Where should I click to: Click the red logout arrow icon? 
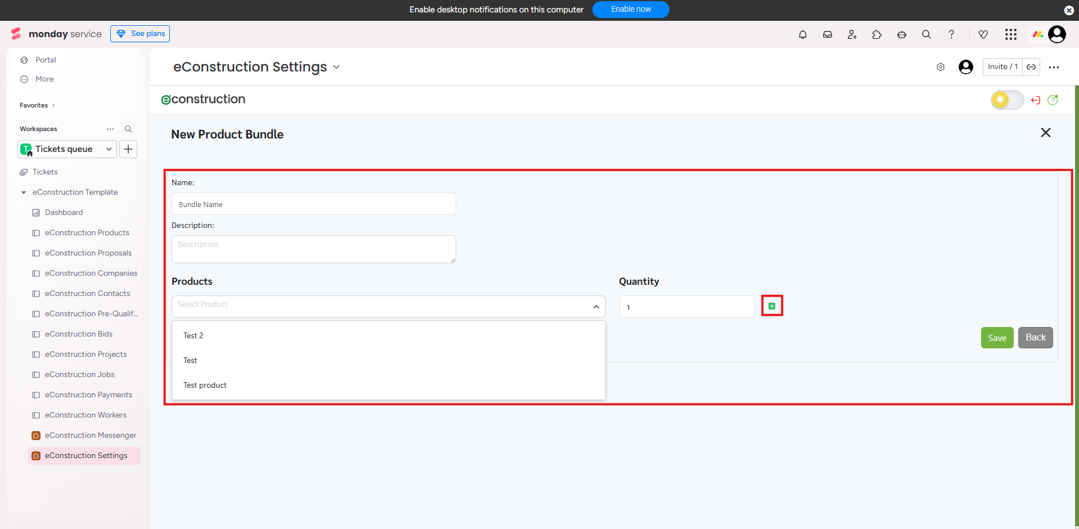[1035, 100]
